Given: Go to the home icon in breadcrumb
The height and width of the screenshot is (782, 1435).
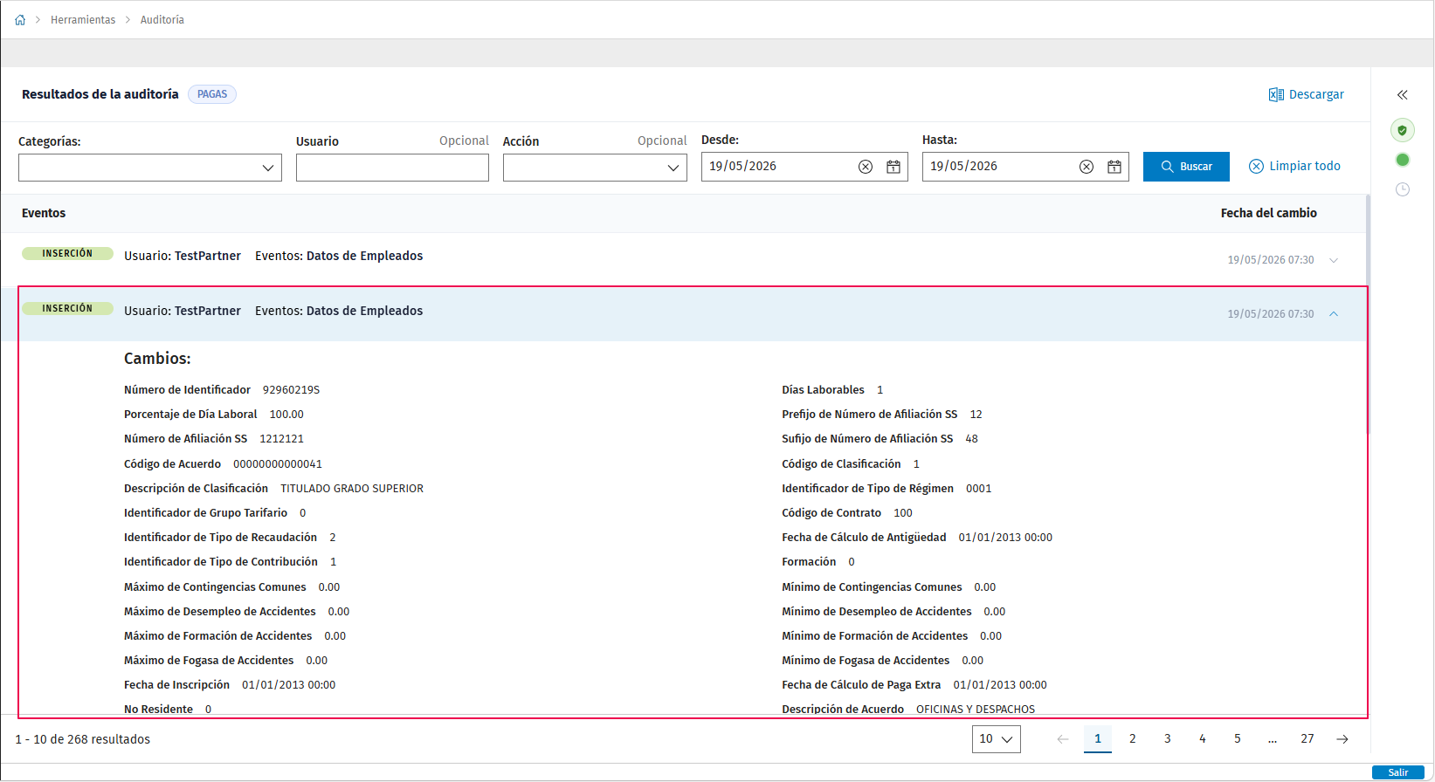Looking at the screenshot, I should 20,20.
